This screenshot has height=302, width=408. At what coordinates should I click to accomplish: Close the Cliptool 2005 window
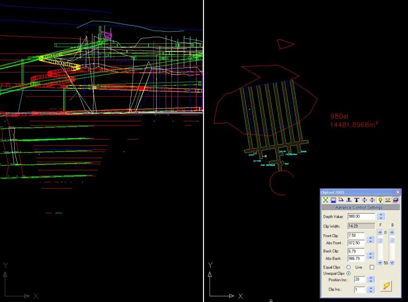point(398,192)
